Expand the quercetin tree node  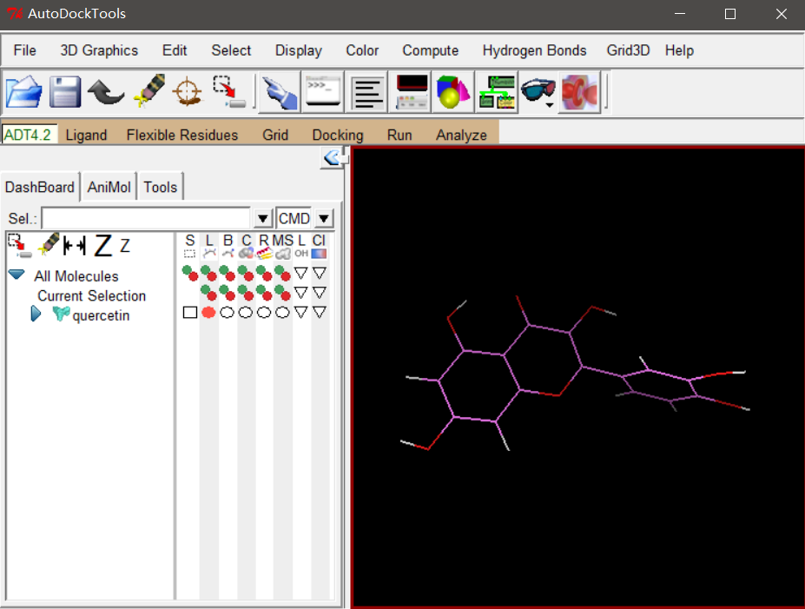point(36,314)
